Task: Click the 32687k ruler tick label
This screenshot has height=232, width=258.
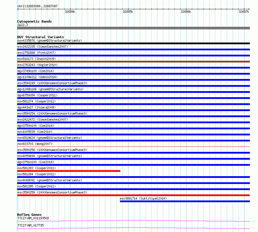Action: pos(244,12)
